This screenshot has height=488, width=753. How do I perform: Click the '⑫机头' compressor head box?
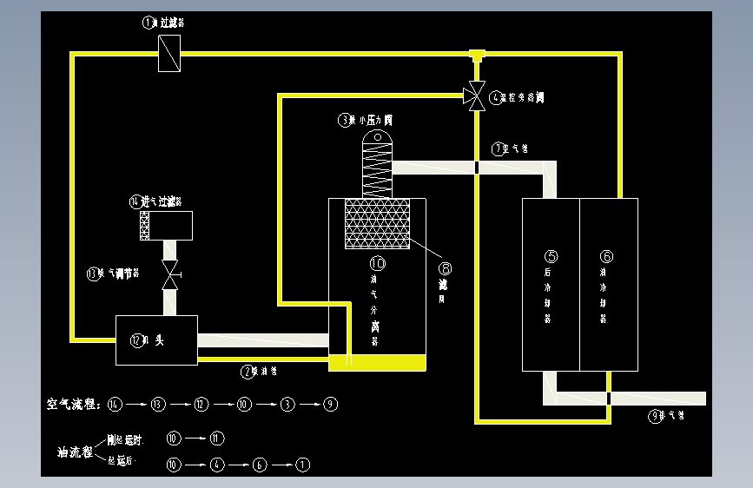[156, 340]
